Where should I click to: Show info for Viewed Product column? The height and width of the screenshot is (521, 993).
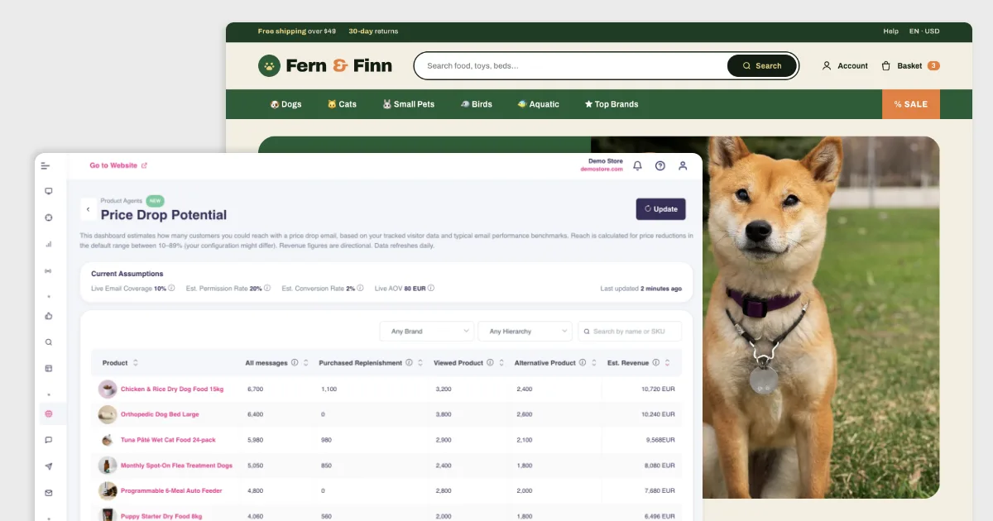491,363
